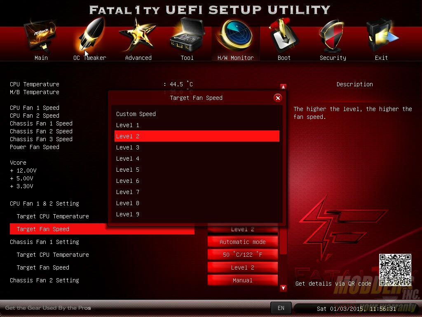Select Level 5 fan speed
Viewport: 422px width, 317px height.
pyautogui.click(x=128, y=170)
